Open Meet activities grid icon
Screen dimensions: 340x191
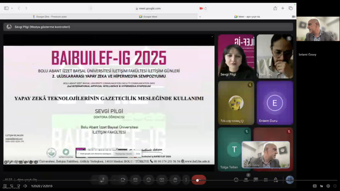point(266,180)
